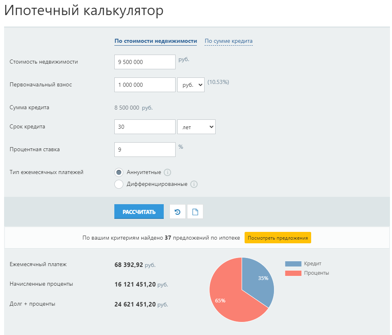Focus the Первоначальный взнос input field

pyautogui.click(x=145, y=85)
